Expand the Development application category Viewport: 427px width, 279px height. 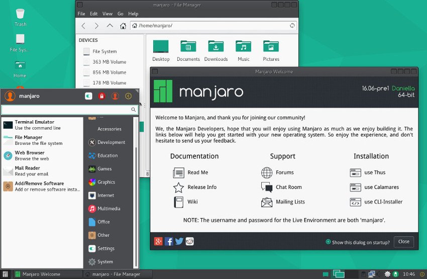[111, 142]
